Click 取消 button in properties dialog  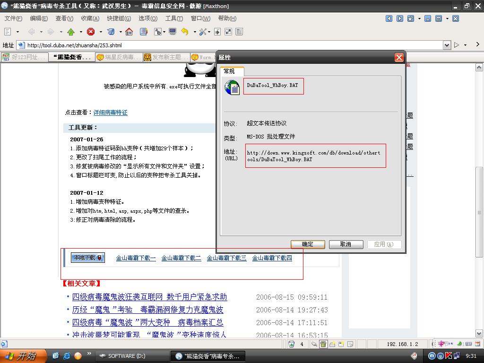(346, 244)
